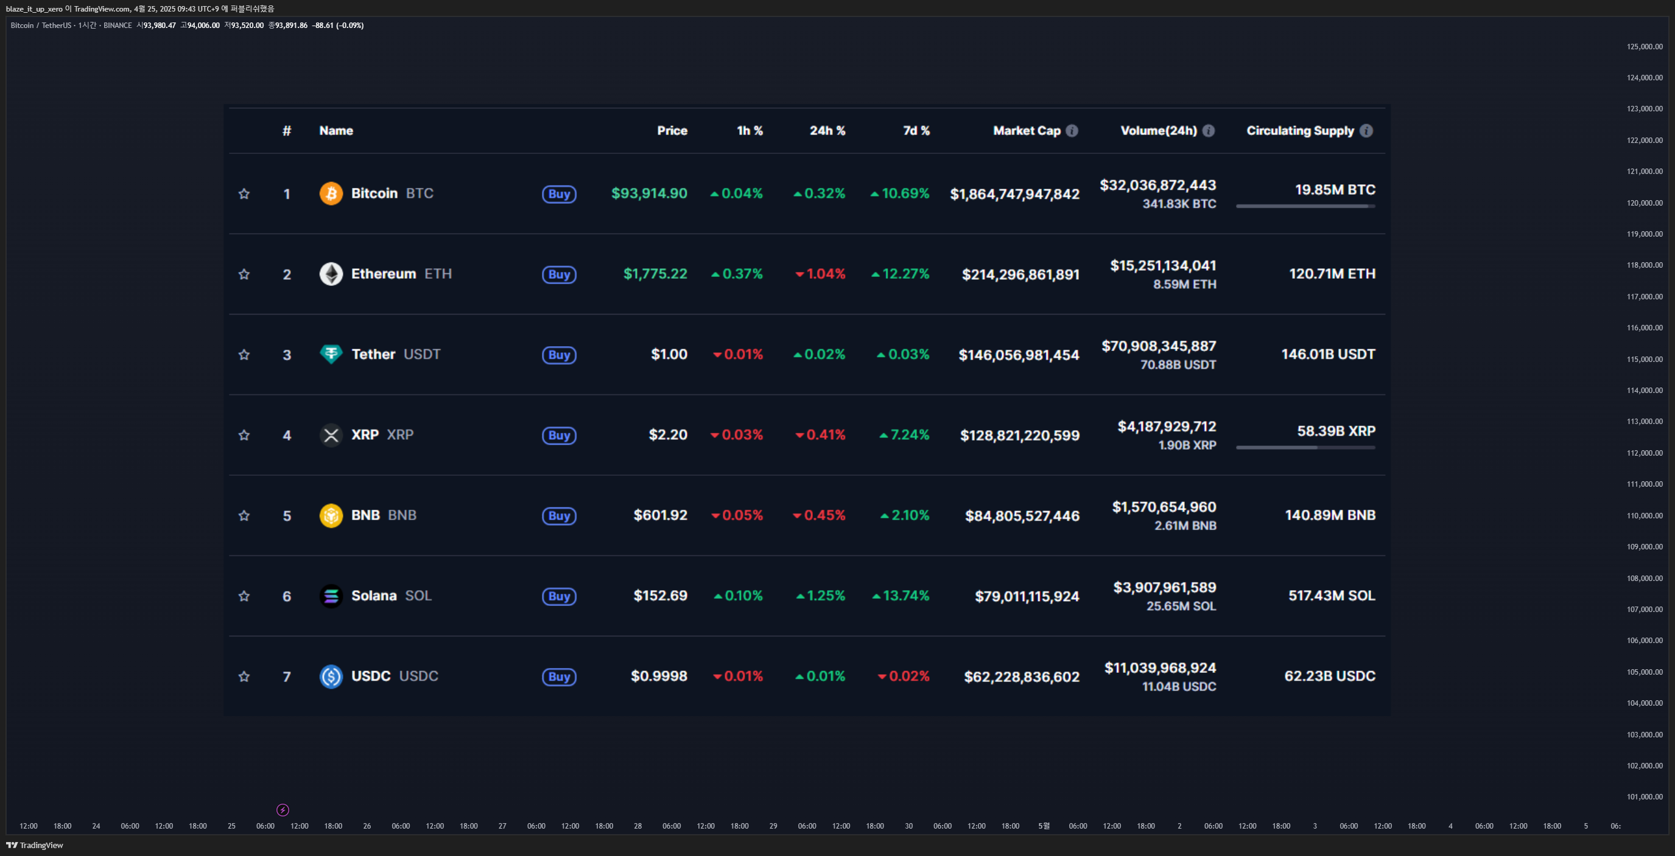
Task: Open the Bitcoin BTC name link
Action: (392, 193)
